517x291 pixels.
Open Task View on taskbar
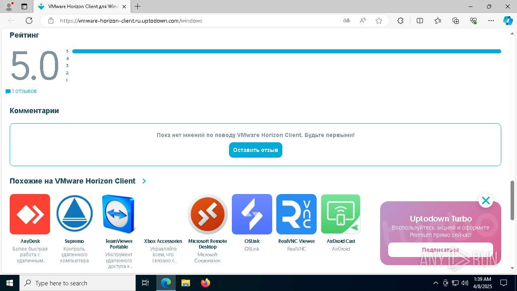[x=146, y=283]
